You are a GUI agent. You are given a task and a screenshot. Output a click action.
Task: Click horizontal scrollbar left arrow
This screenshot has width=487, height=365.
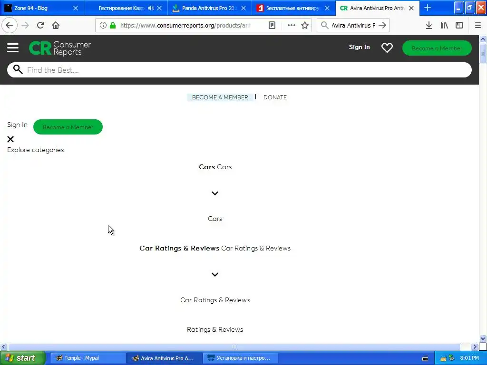click(3, 346)
